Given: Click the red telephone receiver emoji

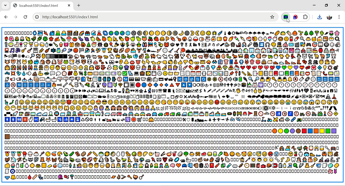Looking at the screenshot, I should tap(325, 73).
